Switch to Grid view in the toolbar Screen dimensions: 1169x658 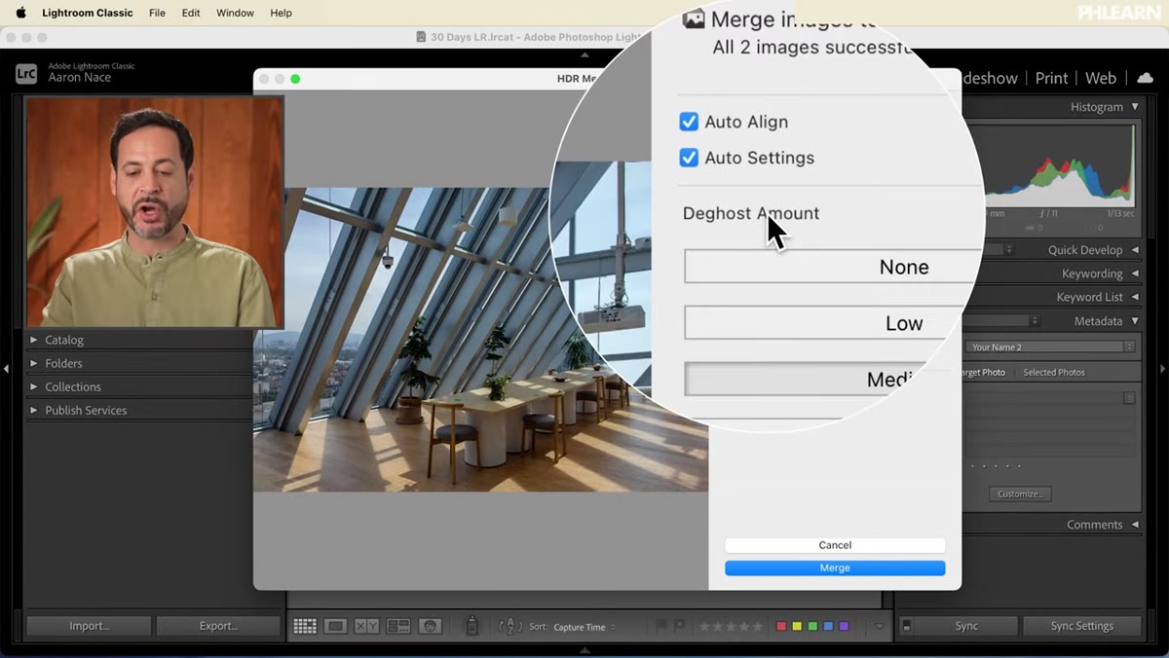pyautogui.click(x=305, y=627)
